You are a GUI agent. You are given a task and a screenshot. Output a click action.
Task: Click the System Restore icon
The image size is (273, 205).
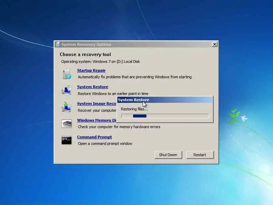pyautogui.click(x=67, y=90)
